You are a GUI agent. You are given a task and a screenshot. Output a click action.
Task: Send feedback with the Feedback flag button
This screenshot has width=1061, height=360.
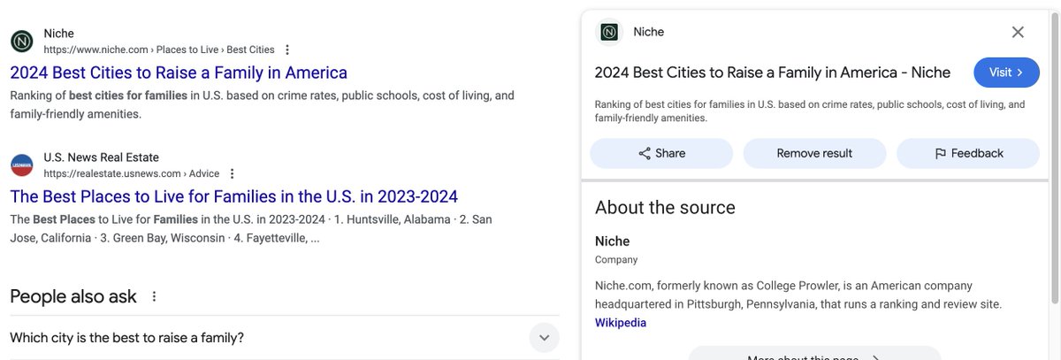(968, 153)
